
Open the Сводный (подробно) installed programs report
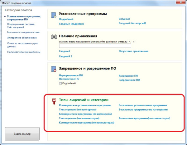(x=71, y=24)
